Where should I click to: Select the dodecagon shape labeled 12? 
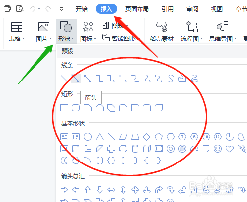click(x=218, y=137)
